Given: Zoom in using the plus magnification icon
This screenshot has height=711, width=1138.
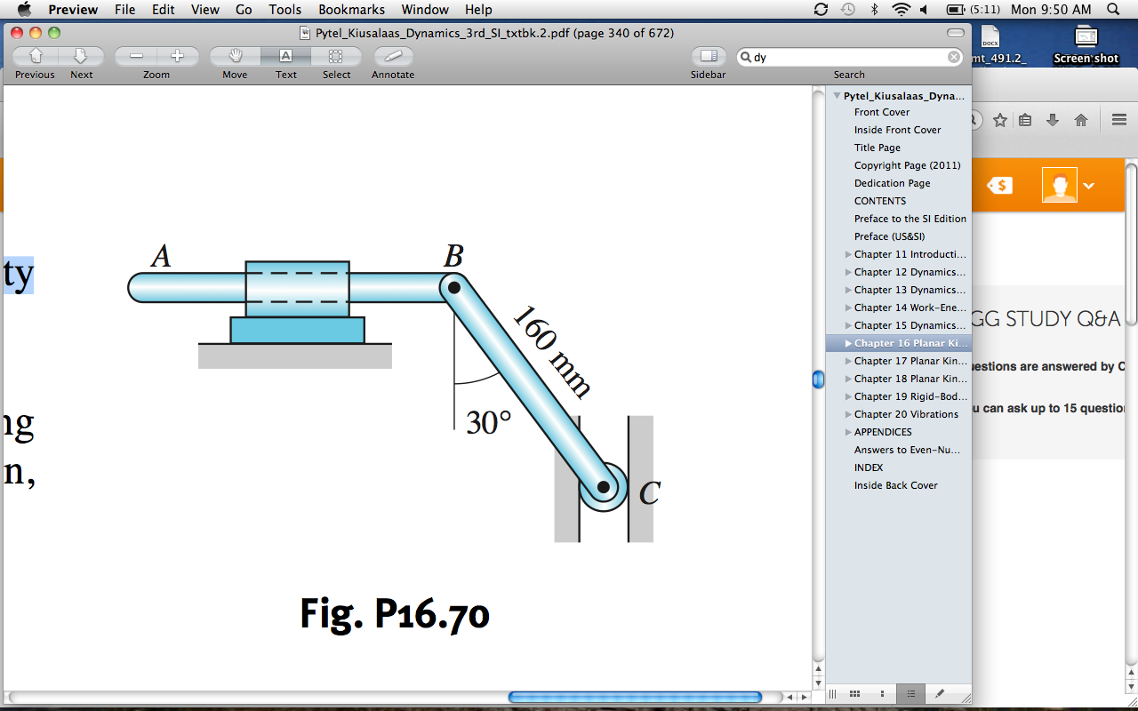Looking at the screenshot, I should tap(179, 55).
